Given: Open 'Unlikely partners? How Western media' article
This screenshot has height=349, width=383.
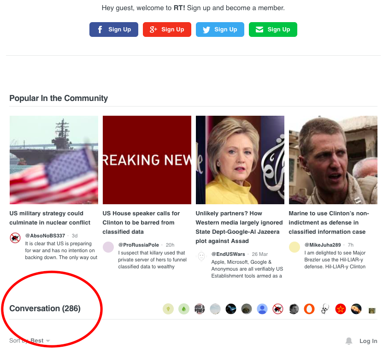Looking at the screenshot, I should point(239,227).
